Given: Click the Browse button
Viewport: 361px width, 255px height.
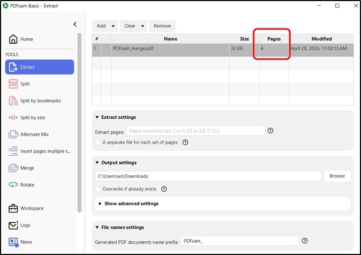Looking at the screenshot, I should (x=337, y=176).
